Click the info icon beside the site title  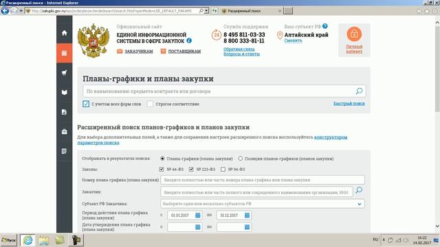tap(189, 40)
